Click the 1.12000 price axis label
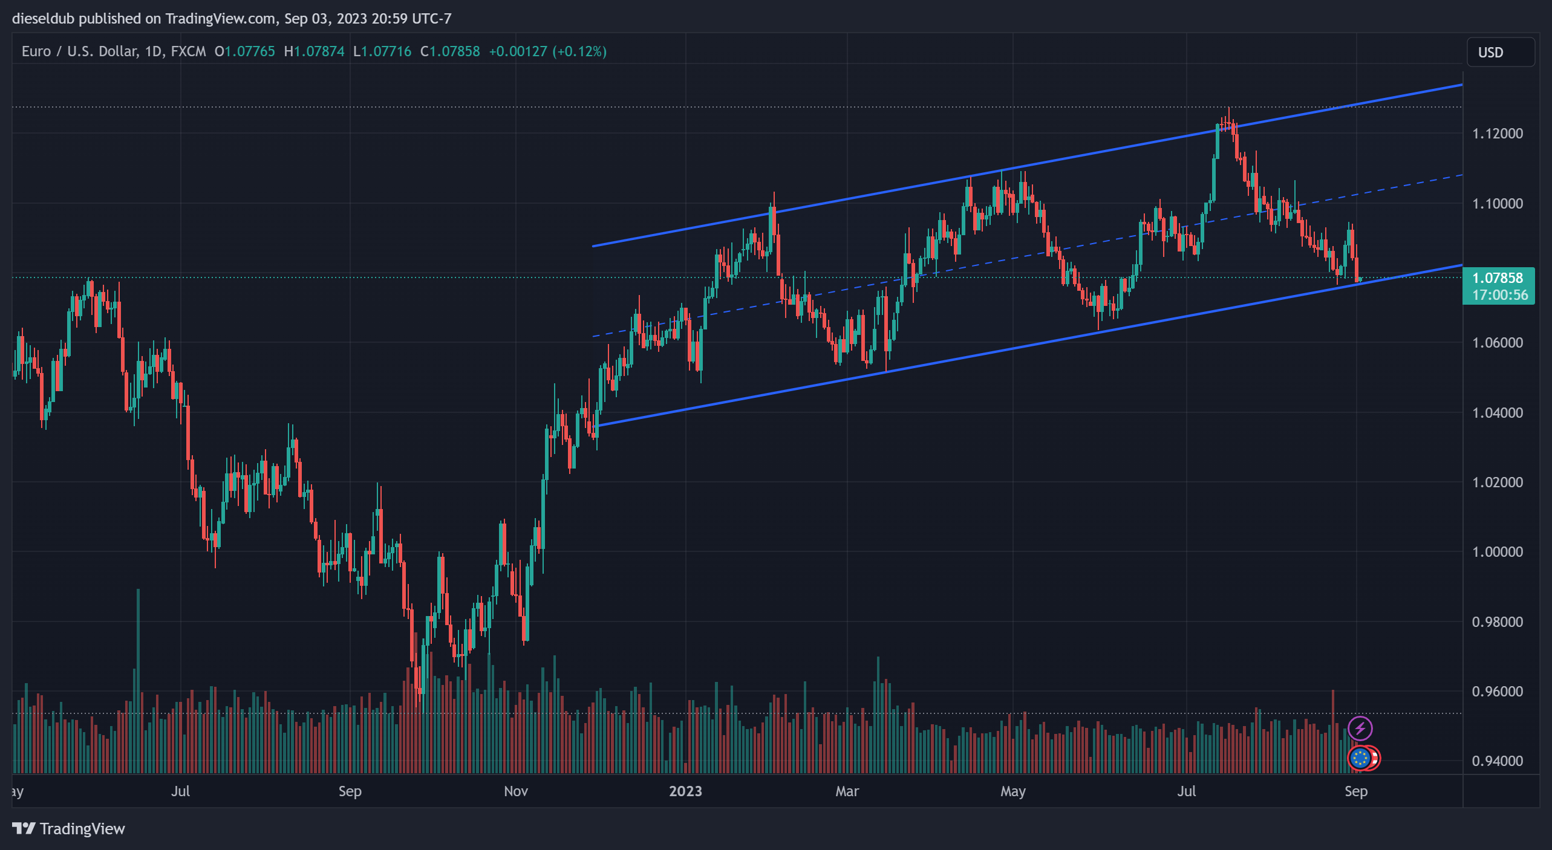 pos(1498,134)
